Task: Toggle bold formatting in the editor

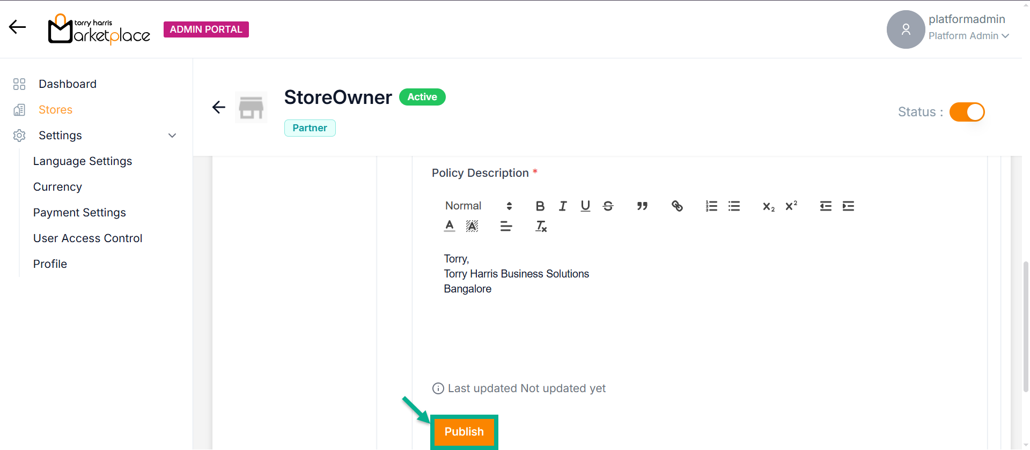Action: pos(540,206)
